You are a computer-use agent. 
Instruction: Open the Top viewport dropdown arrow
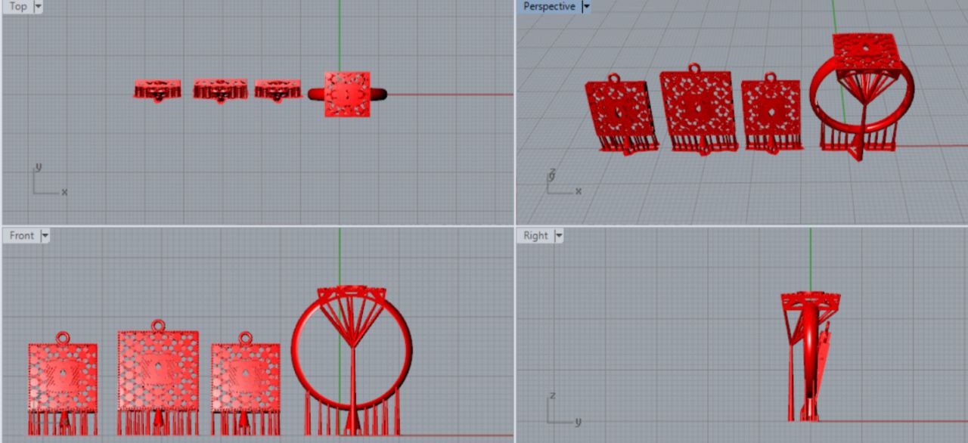(39, 6)
